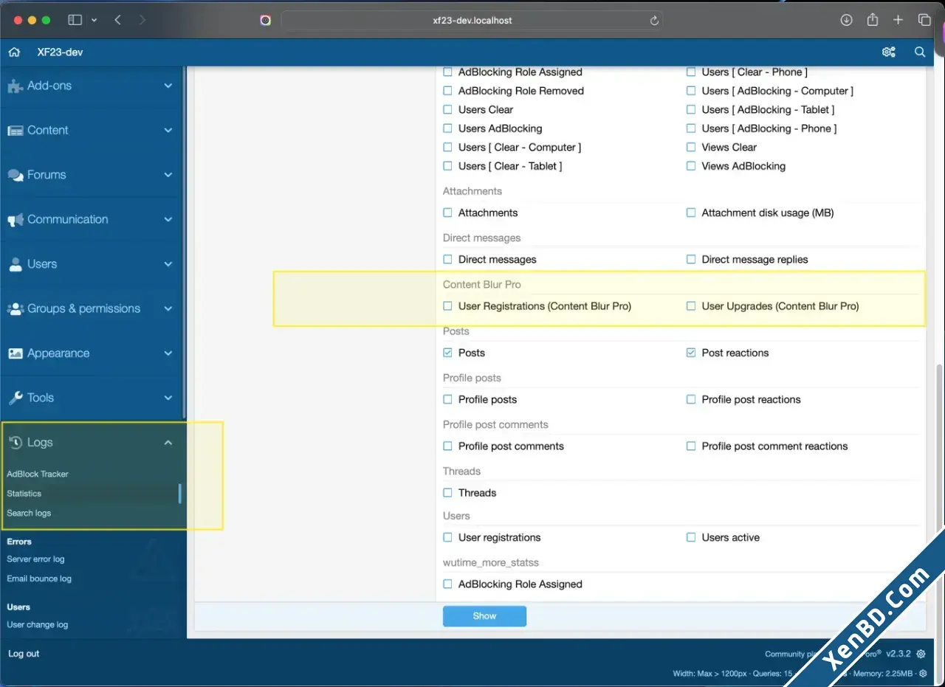Click the Log out link
The width and height of the screenshot is (945, 687).
(x=24, y=654)
